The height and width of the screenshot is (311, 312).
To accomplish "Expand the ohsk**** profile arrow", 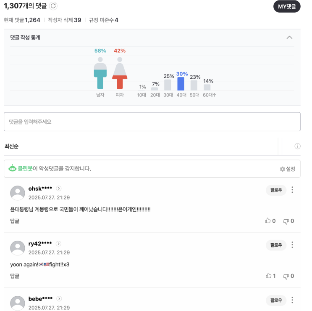I will [58, 189].
